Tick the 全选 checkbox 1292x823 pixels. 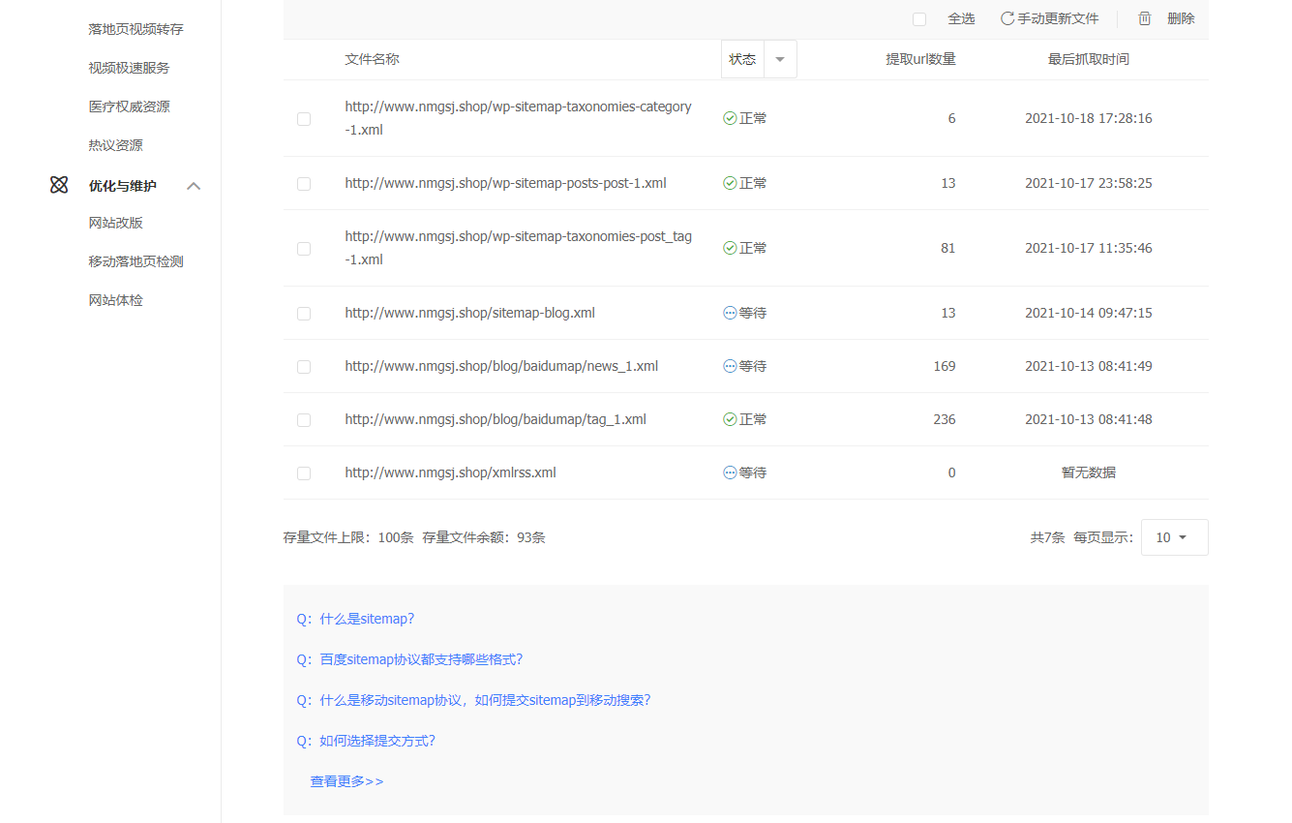pyautogui.click(x=919, y=19)
